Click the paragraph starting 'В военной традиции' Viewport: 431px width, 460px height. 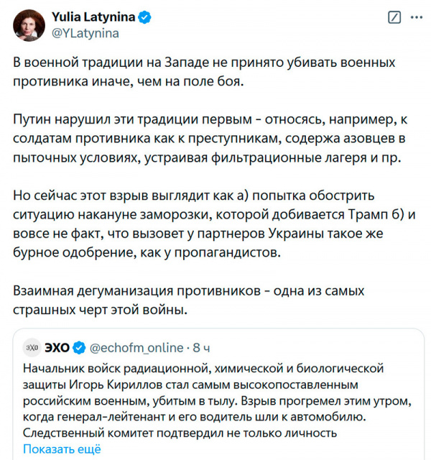pos(205,73)
